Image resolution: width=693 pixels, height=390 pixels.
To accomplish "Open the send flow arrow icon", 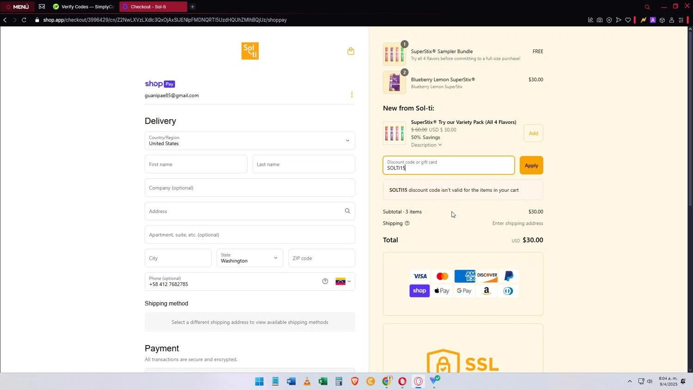I will click(x=619, y=20).
